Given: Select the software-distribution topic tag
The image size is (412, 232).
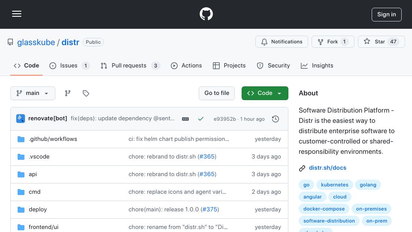Looking at the screenshot, I should click(329, 221).
